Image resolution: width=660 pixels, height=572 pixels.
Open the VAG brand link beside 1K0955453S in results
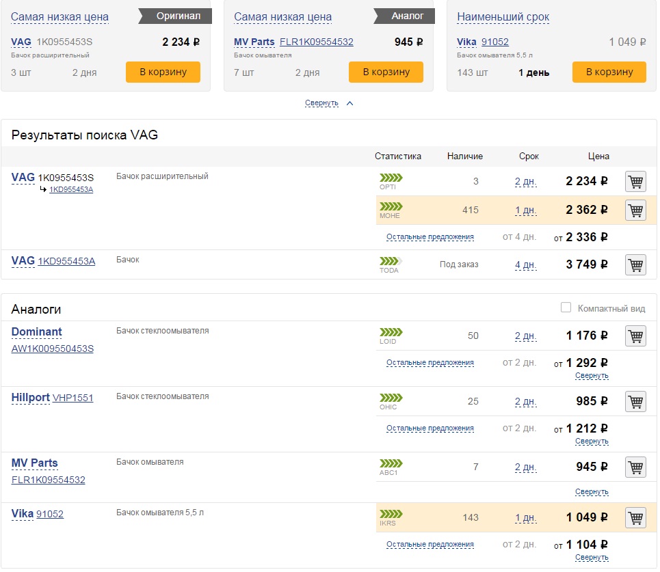coord(23,178)
